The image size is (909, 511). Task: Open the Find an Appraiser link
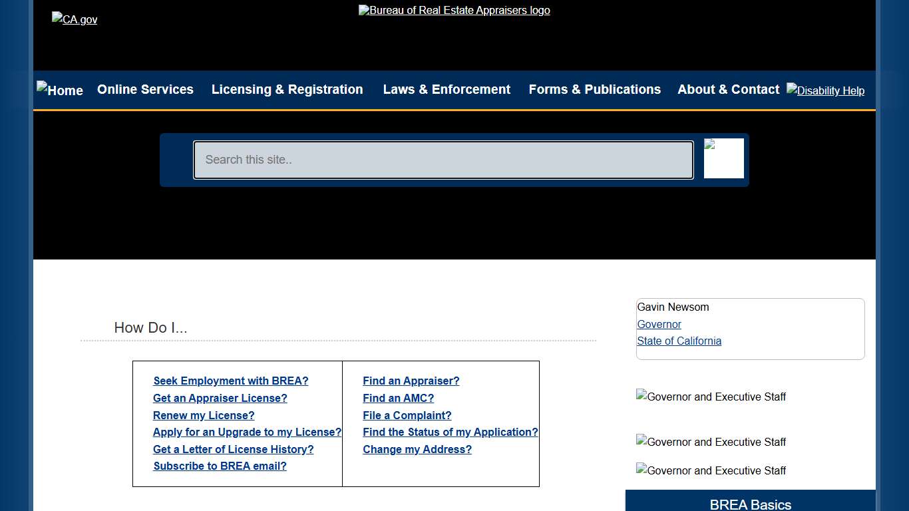[411, 381]
